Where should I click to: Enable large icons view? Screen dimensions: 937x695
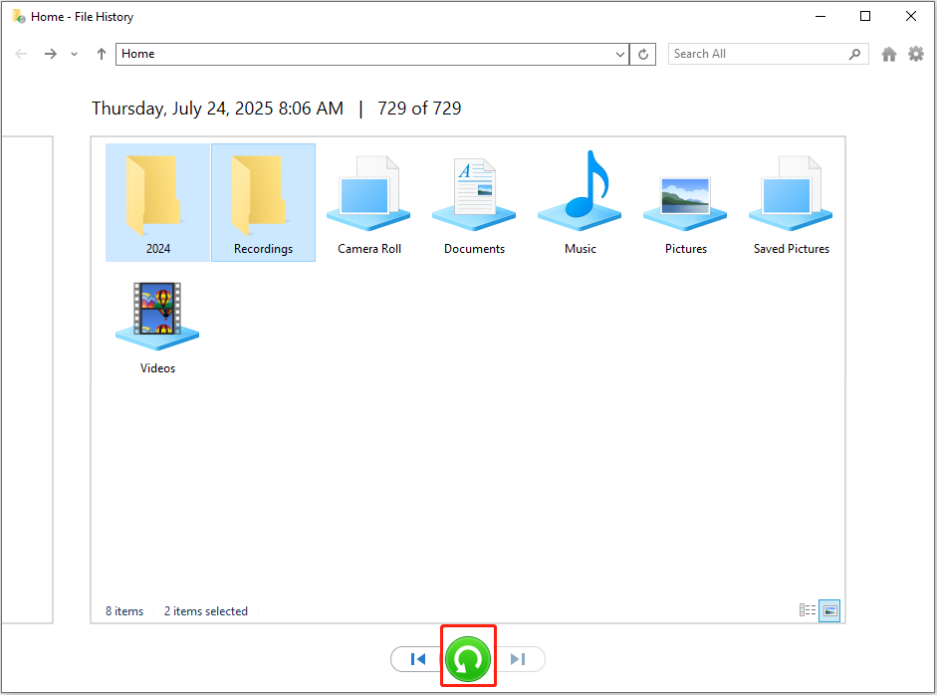pos(828,610)
